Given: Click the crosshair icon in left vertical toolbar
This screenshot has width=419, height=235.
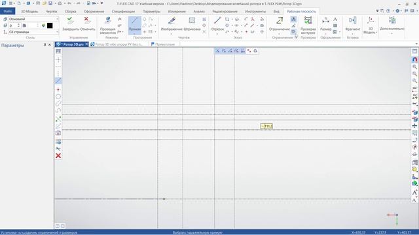Looking at the screenshot, I should pos(58,59).
